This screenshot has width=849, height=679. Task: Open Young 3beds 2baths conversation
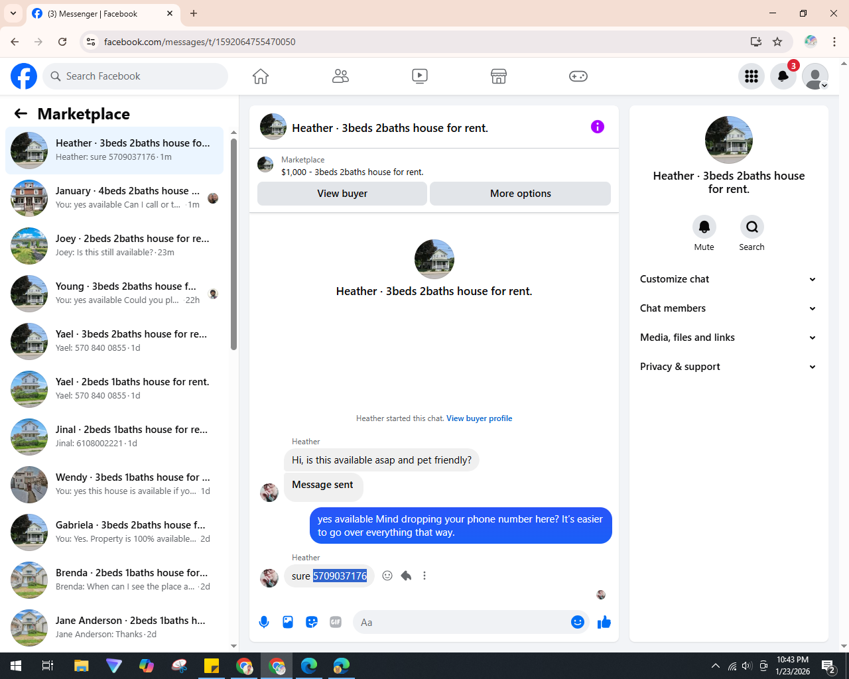115,294
